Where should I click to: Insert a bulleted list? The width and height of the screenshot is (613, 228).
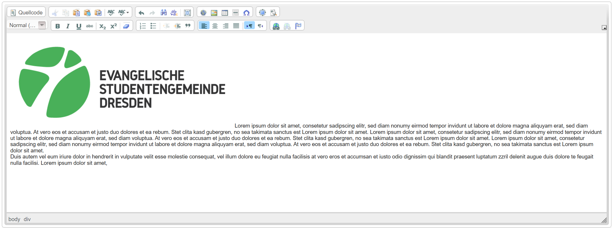pos(153,26)
